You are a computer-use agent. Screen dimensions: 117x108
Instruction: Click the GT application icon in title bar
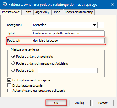[5, 4]
